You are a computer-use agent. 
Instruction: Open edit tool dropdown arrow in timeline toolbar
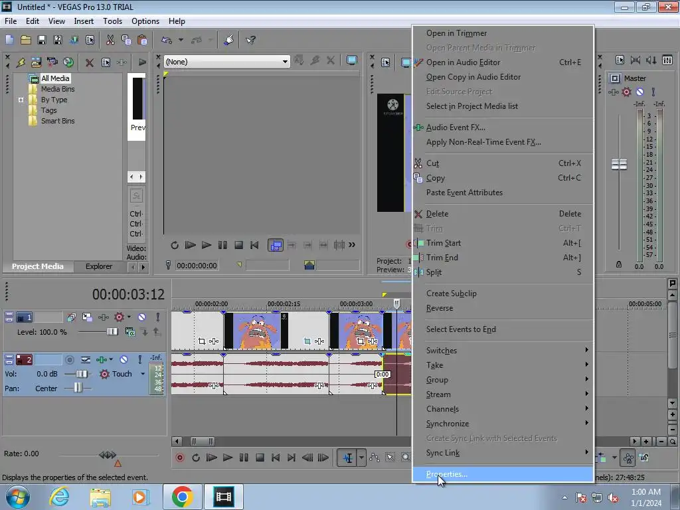coord(361,458)
